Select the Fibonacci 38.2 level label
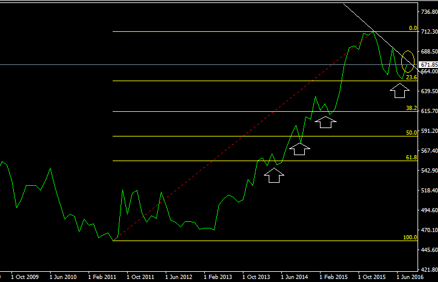438x282 pixels. 411,108
